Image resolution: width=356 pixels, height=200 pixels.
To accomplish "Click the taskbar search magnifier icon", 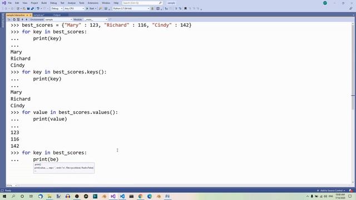I will (13, 196).
